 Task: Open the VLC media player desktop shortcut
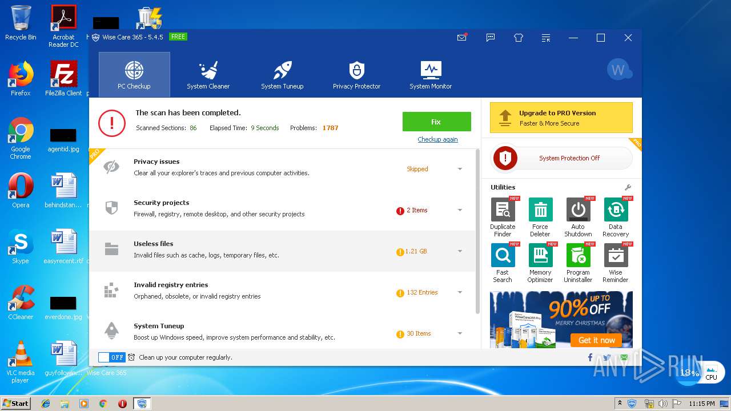click(21, 362)
